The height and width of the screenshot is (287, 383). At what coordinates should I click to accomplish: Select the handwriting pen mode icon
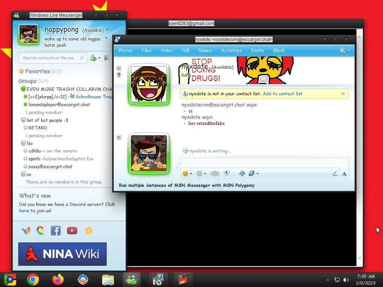[x=335, y=173]
